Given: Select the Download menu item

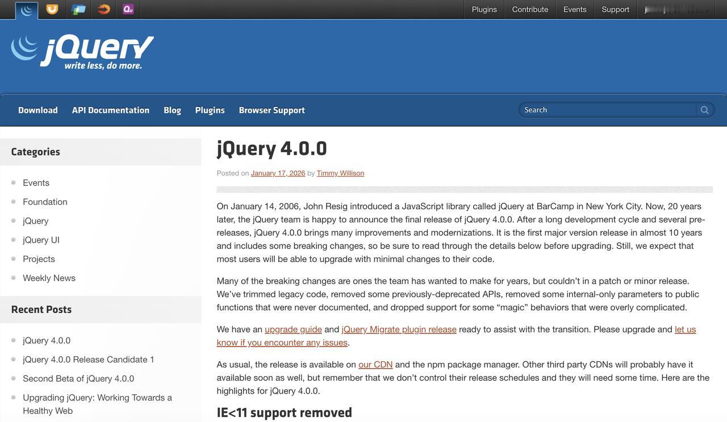Looking at the screenshot, I should click(37, 109).
